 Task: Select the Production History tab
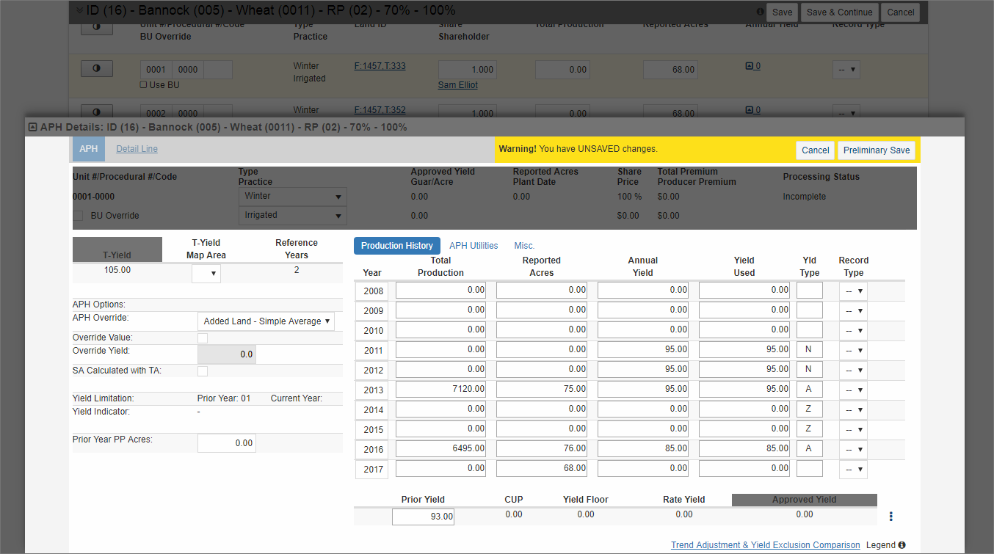click(x=397, y=246)
